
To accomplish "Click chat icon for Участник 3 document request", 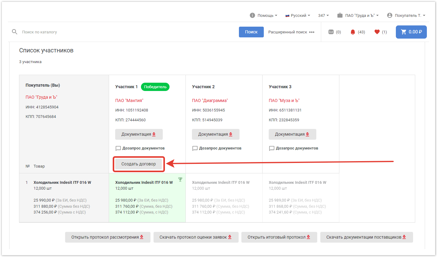I will pos(271,148).
